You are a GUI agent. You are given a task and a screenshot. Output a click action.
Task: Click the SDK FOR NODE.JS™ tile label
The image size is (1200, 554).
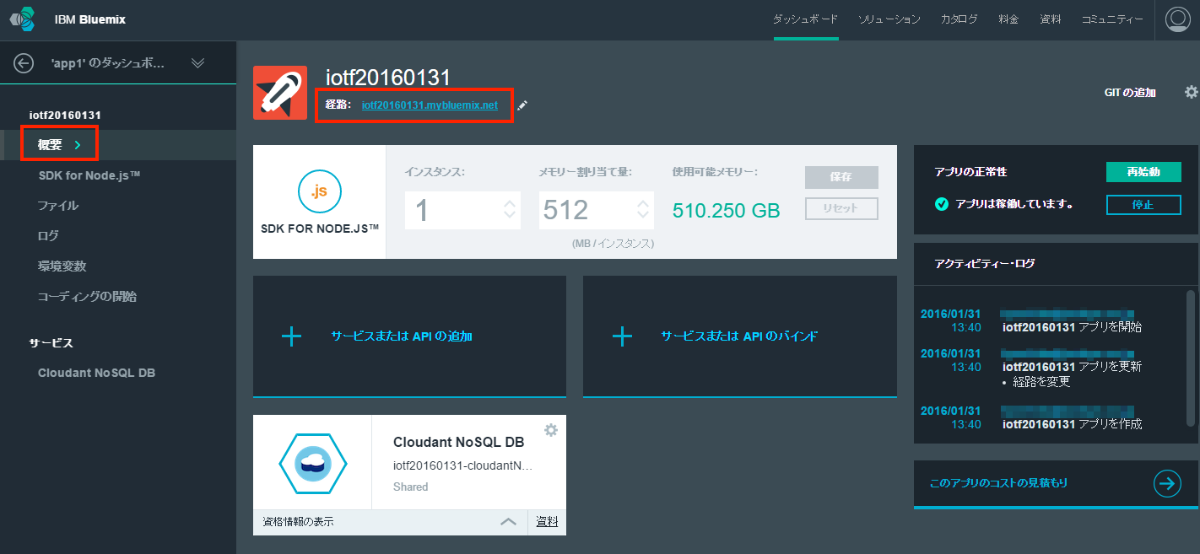[320, 229]
